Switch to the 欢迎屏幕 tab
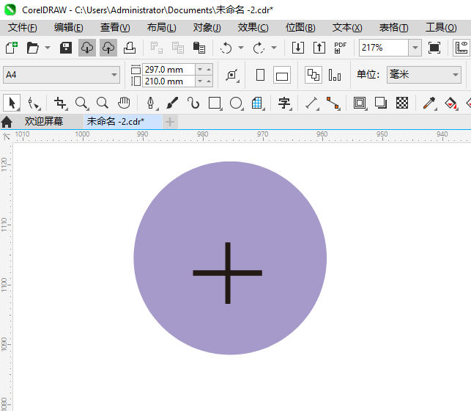The height and width of the screenshot is (411, 471). (x=44, y=121)
